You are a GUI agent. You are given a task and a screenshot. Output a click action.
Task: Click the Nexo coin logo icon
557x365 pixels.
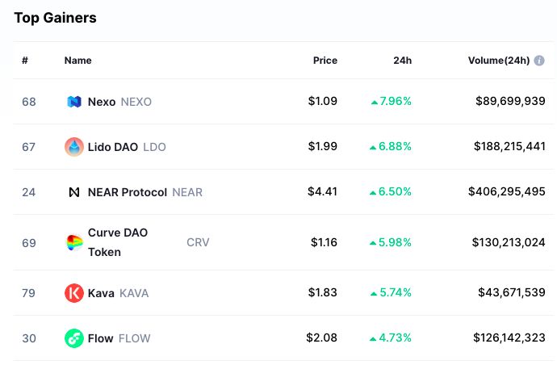74,102
